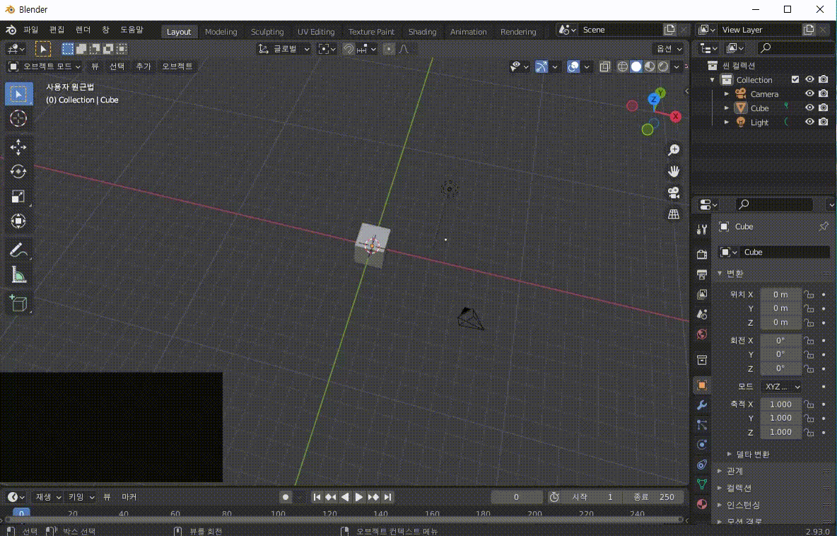Toggle proportional editing button
This screenshot has width=837, height=536.
click(x=389, y=49)
